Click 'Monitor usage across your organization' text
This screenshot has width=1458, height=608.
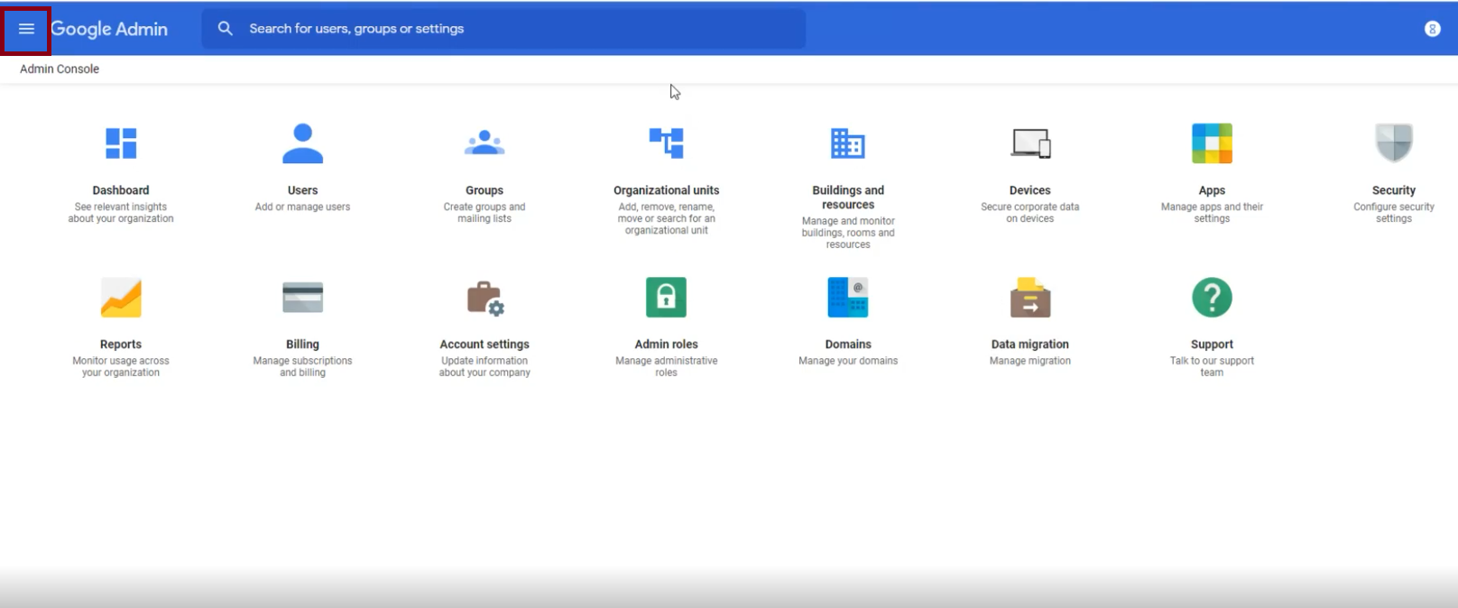coord(121,366)
